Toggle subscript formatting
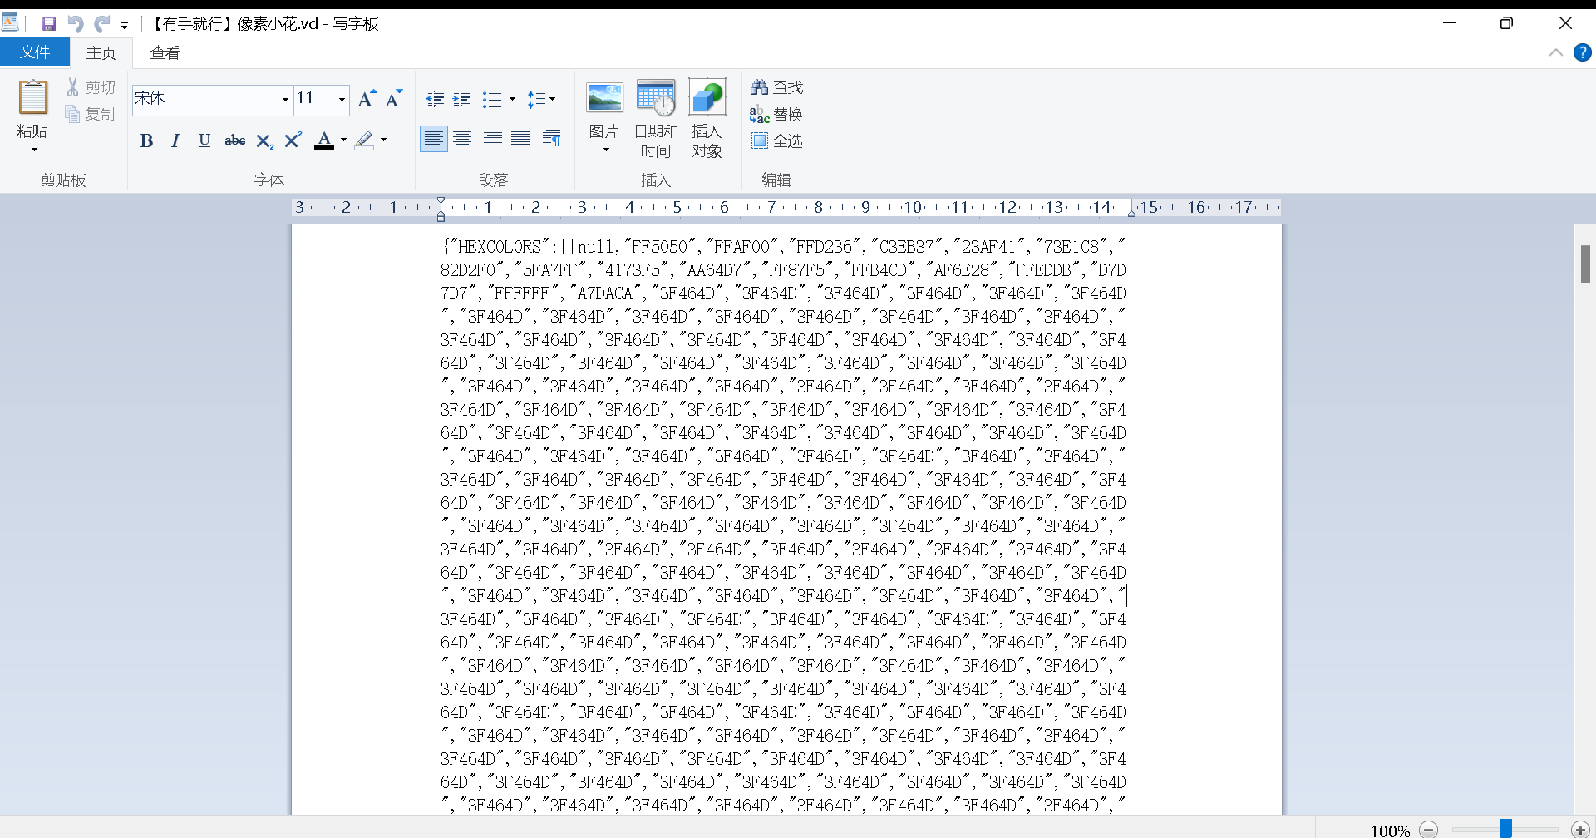This screenshot has height=838, width=1596. click(x=264, y=140)
